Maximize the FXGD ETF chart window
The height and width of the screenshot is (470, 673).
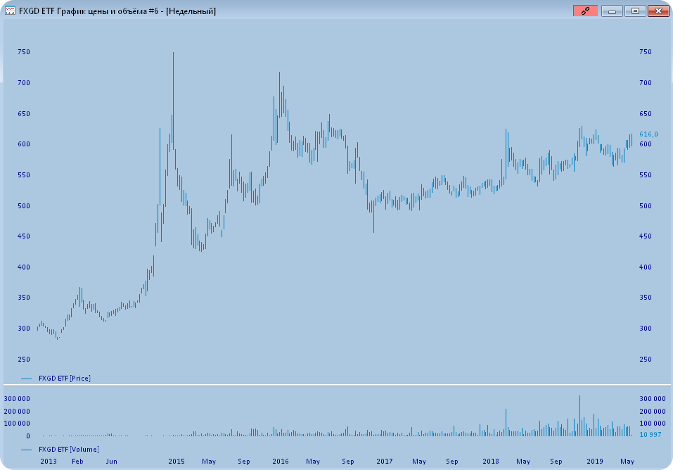point(635,11)
